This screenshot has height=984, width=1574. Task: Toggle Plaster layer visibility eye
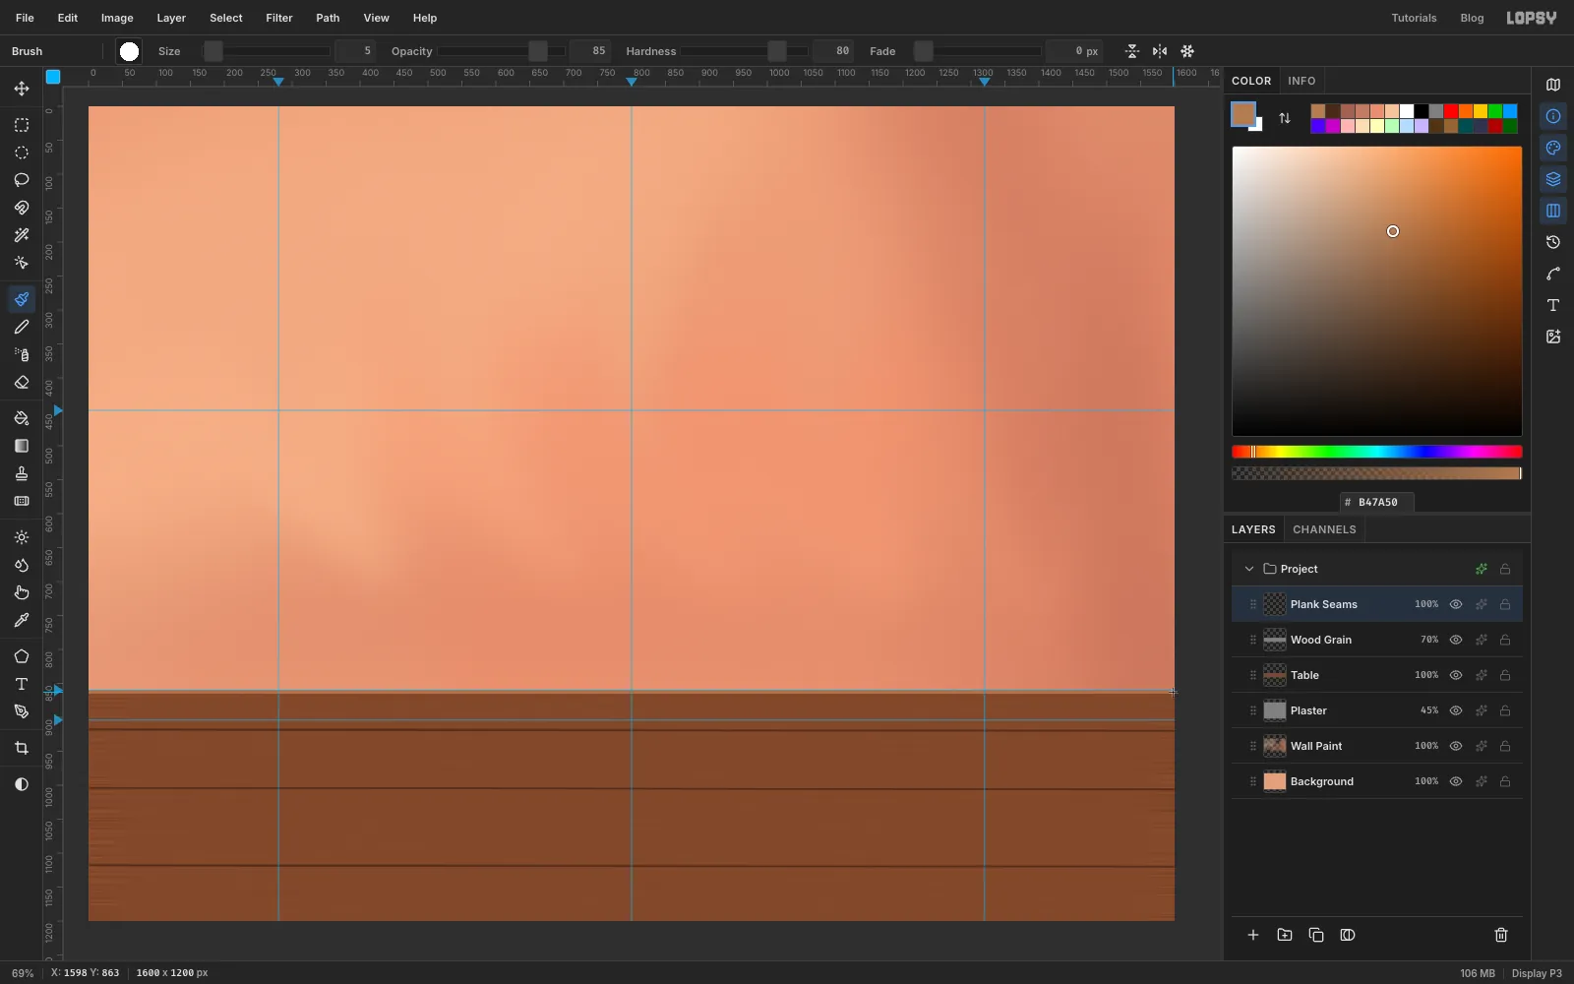point(1456,710)
